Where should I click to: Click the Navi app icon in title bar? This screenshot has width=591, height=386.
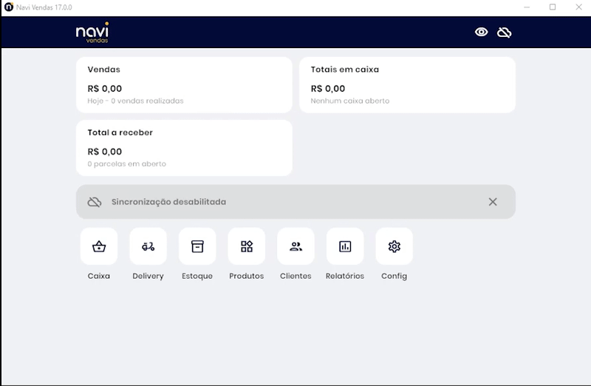(8, 7)
